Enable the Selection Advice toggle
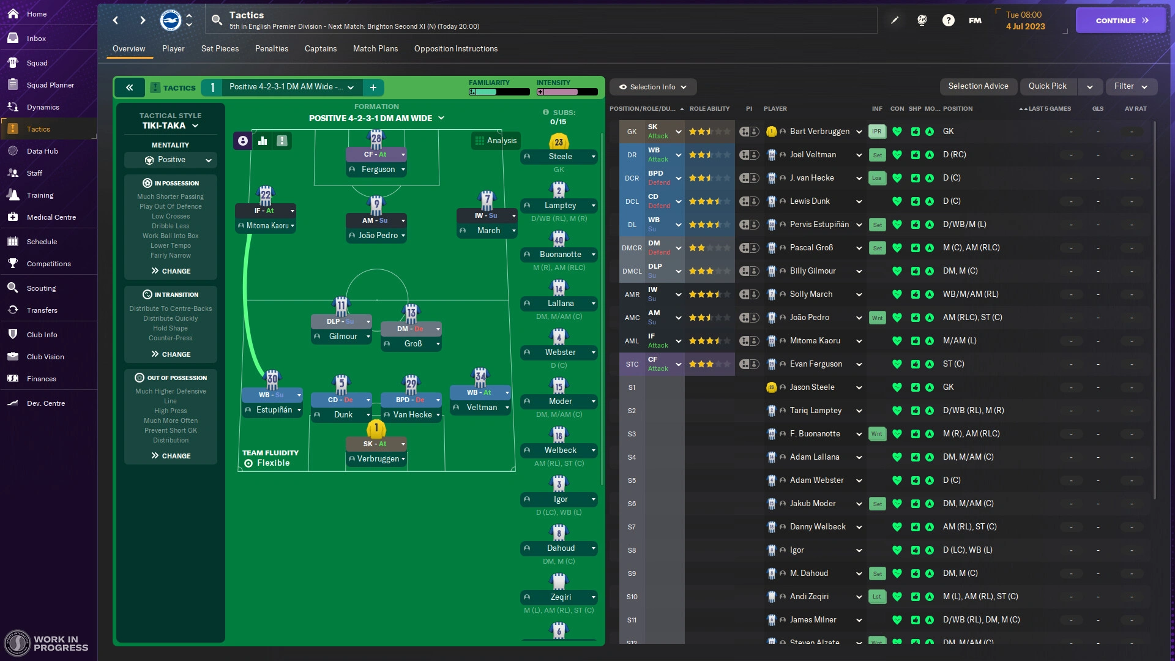This screenshot has width=1175, height=661. [978, 86]
